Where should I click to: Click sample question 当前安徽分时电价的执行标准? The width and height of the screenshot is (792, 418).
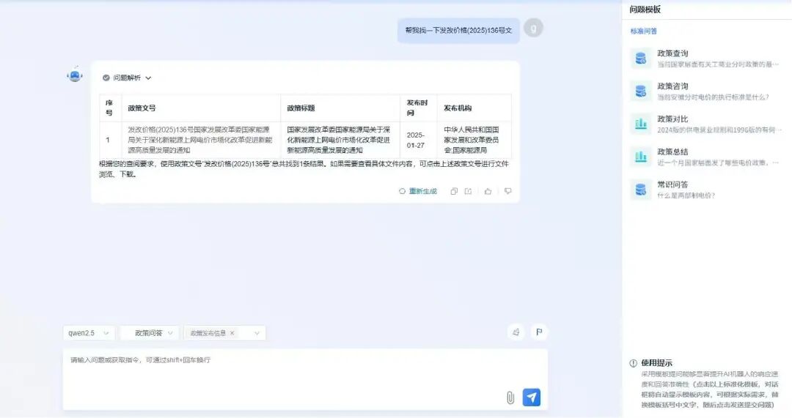tap(714, 97)
